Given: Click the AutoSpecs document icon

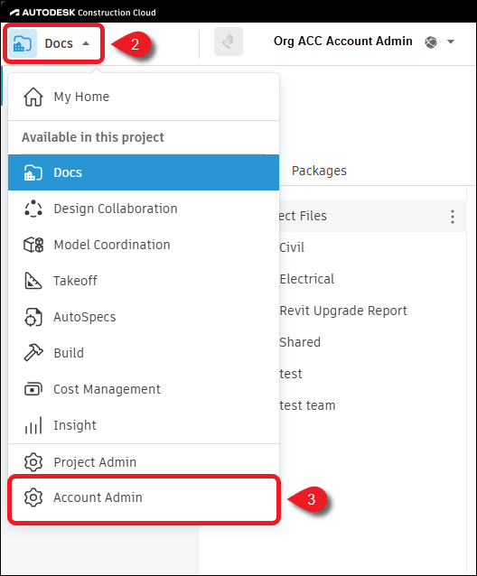Looking at the screenshot, I should (x=33, y=317).
